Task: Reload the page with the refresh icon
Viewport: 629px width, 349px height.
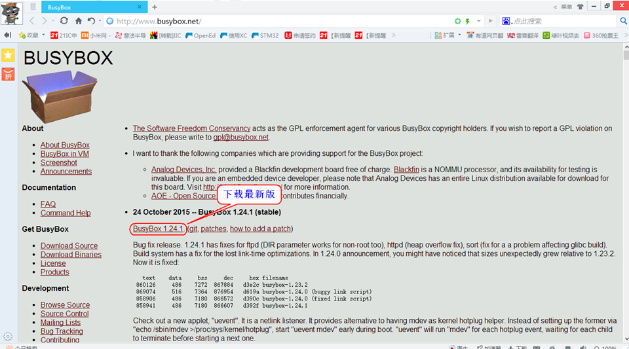Action: coord(64,20)
